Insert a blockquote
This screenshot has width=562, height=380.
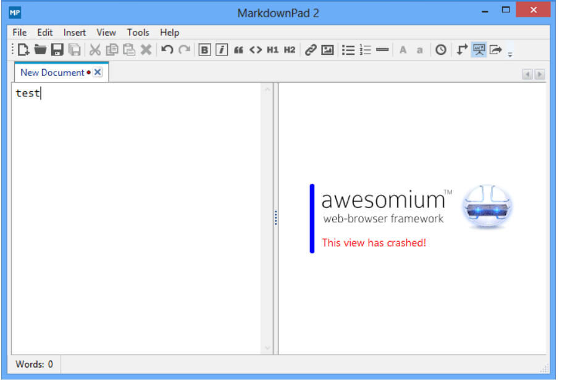238,50
